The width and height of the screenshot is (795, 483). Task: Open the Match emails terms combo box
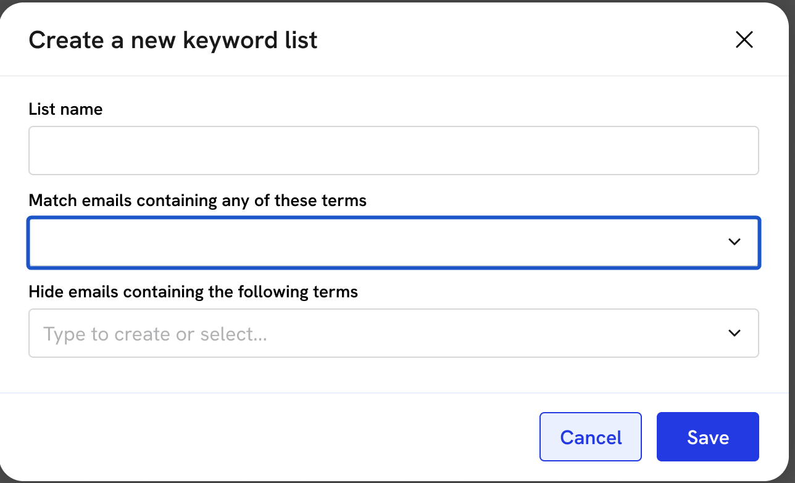(370, 242)
